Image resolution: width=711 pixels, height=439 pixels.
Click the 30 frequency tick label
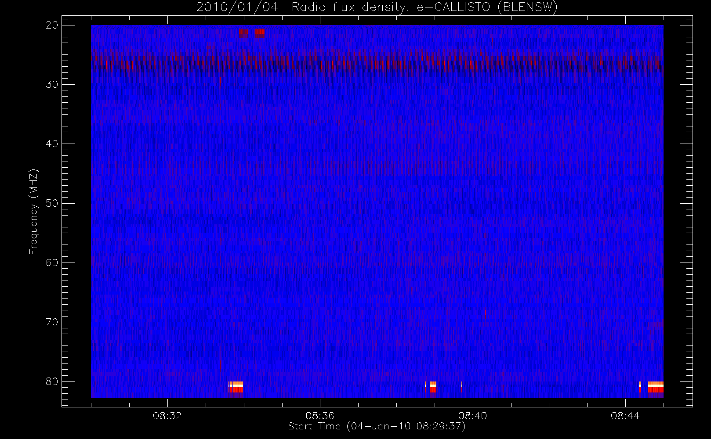pyautogui.click(x=52, y=84)
